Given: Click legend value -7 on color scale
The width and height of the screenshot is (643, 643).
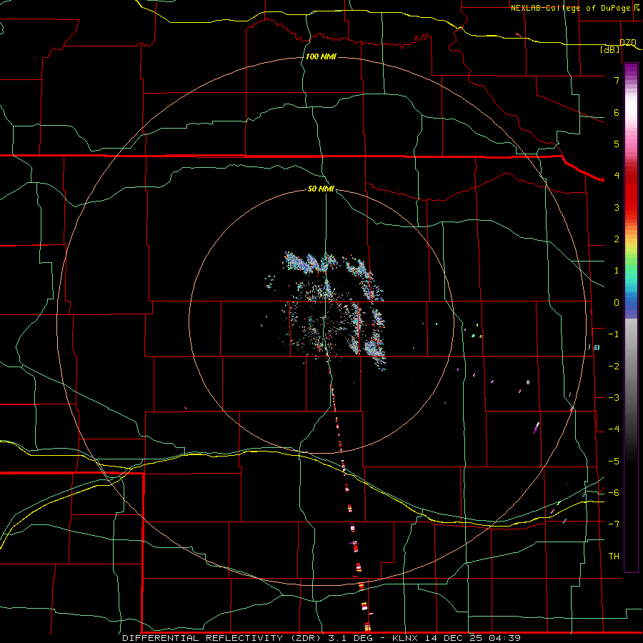Looking at the screenshot, I should click(614, 524).
